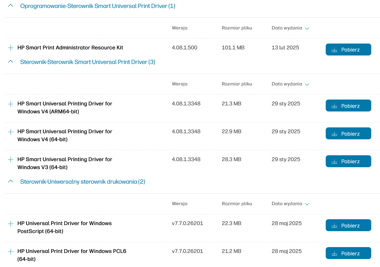Screen dimensions: 380x267
Task: Download the Windows V4 (64-bit) driver
Action: click(348, 133)
